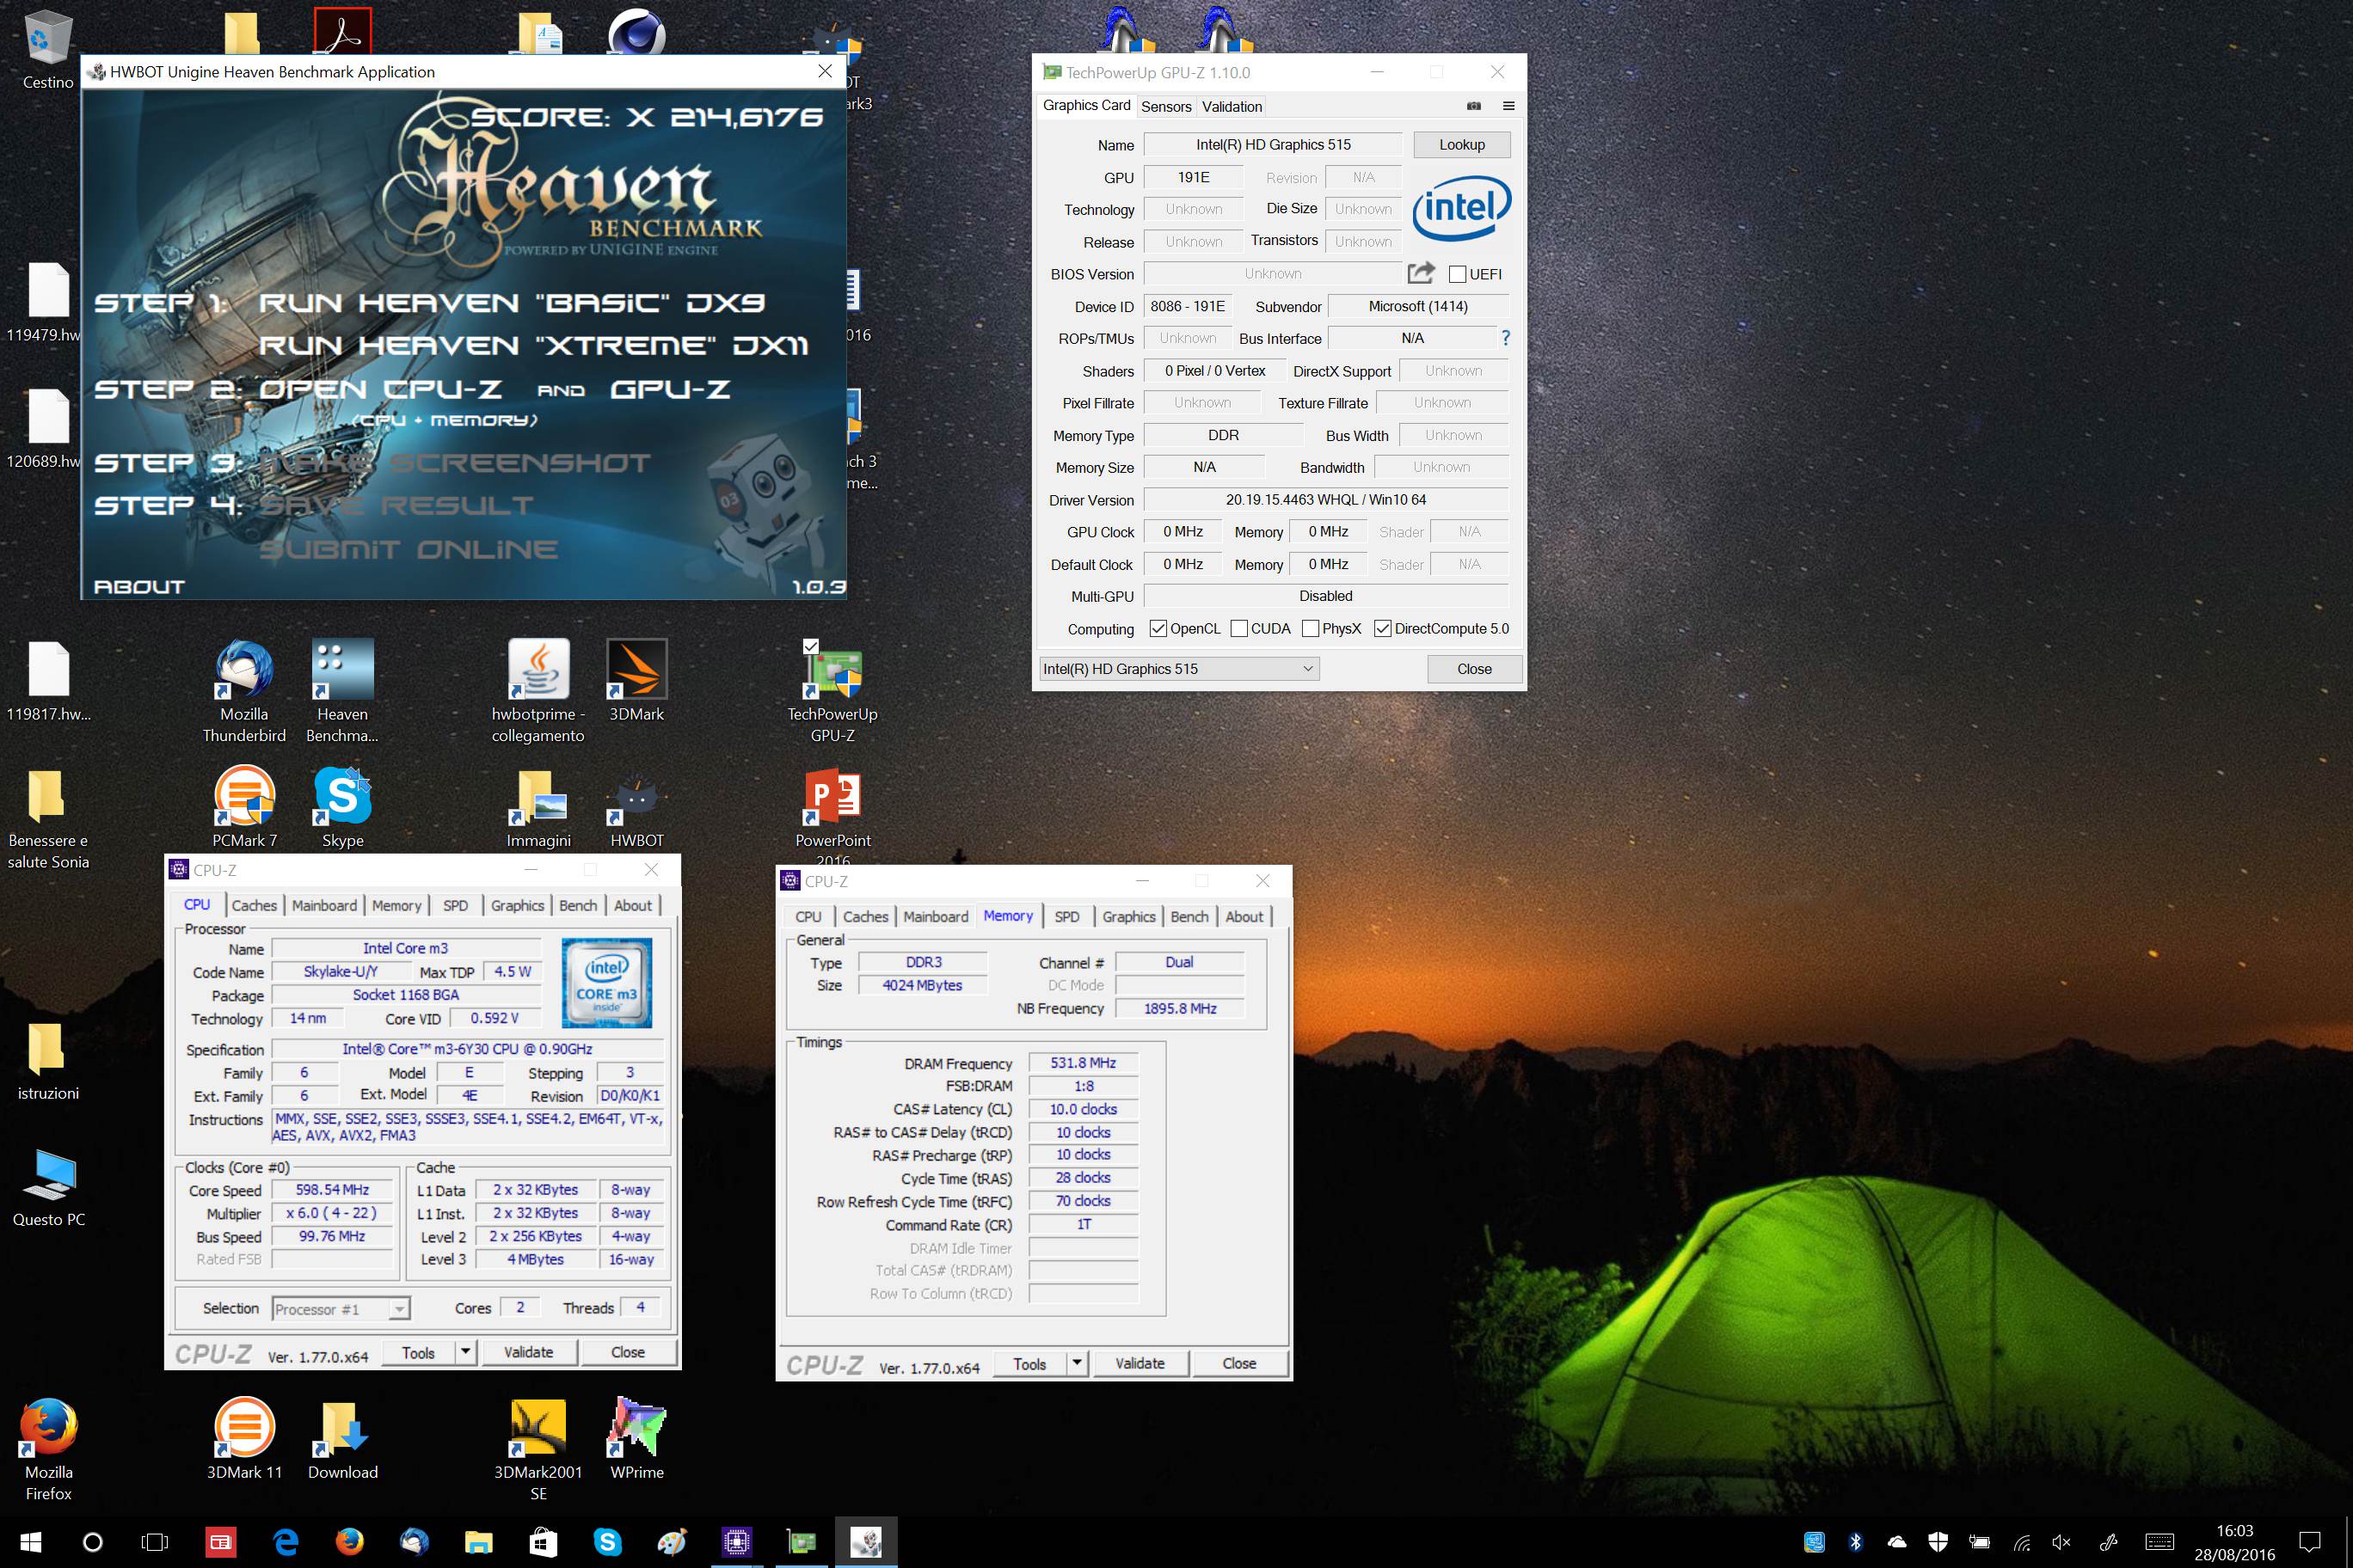Open SPD tab in CPU-Z Memory window
The width and height of the screenshot is (2353, 1568).
pyautogui.click(x=1066, y=916)
